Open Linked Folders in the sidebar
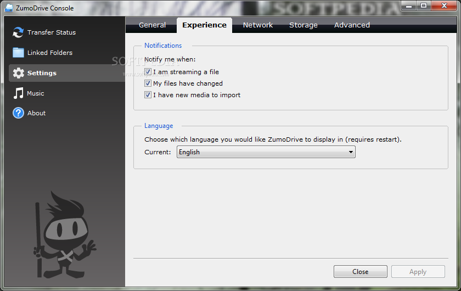The width and height of the screenshot is (461, 291). click(x=50, y=53)
